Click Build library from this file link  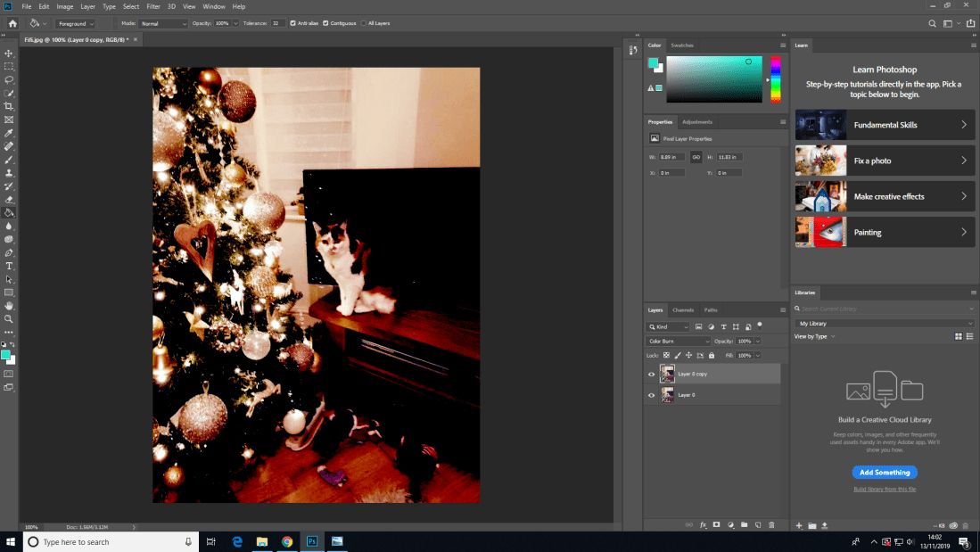coord(884,490)
